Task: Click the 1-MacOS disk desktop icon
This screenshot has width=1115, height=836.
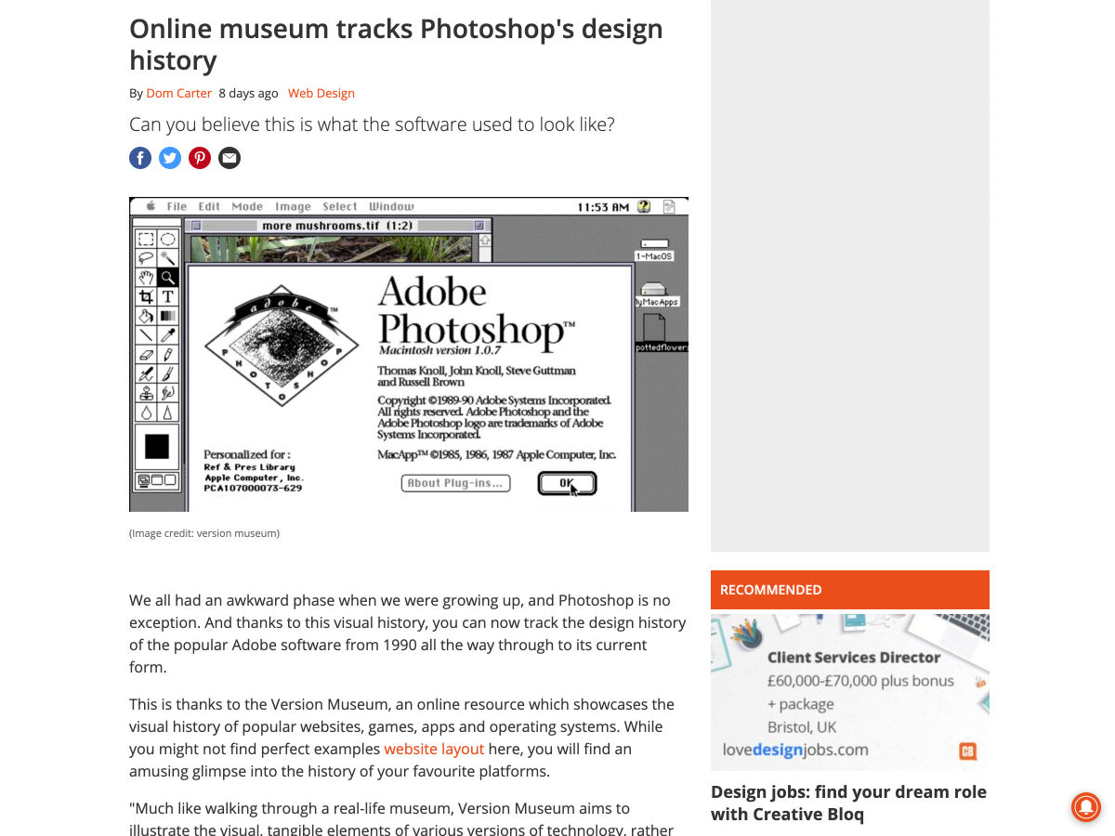Action: point(654,249)
